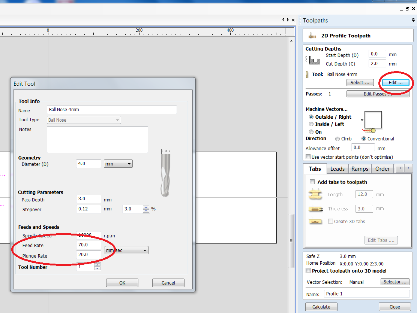Image resolution: width=417 pixels, height=313 pixels.
Task: Pin the Toolpaths panel using pin icon
Action: tap(413, 20)
